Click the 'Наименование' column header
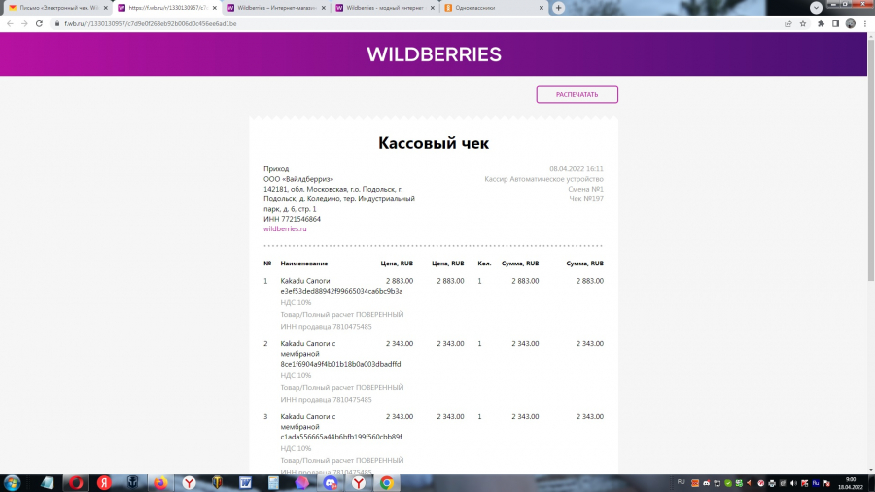Viewport: 875px width, 492px height. pyautogui.click(x=304, y=264)
